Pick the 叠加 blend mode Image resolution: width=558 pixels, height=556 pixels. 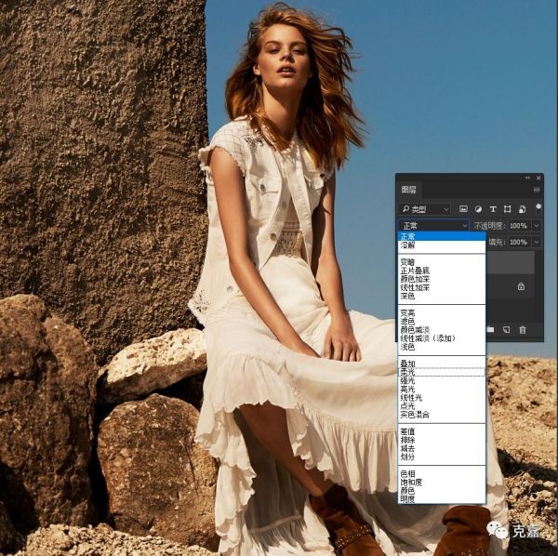tap(407, 364)
